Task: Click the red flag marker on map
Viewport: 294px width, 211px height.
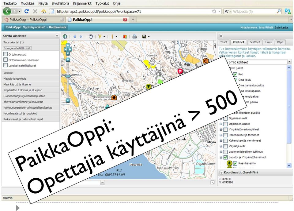Action: coord(180,71)
